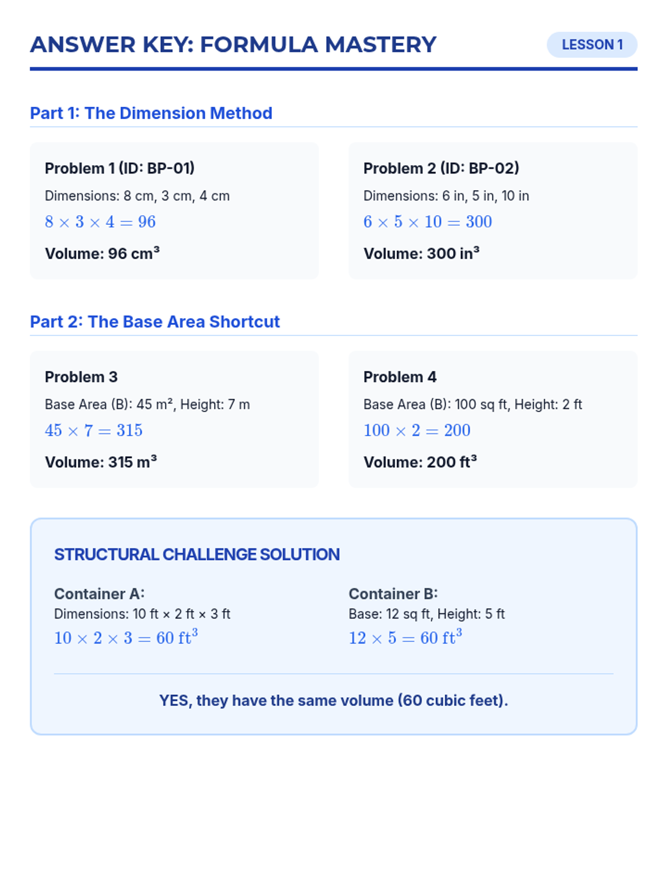Image resolution: width=667 pixels, height=890 pixels.
Task: Click the Structural Challenge Solution heading
Action: [197, 554]
